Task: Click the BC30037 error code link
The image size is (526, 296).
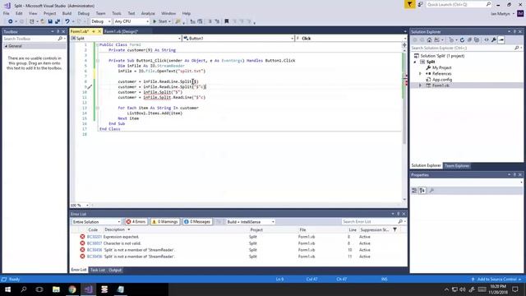Action: [x=95, y=243]
